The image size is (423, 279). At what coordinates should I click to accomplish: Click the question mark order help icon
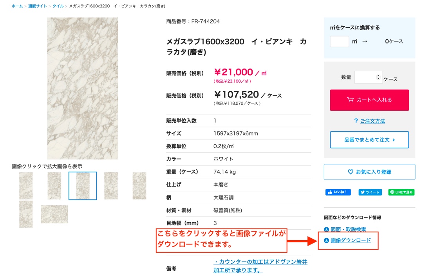pyautogui.click(x=356, y=121)
